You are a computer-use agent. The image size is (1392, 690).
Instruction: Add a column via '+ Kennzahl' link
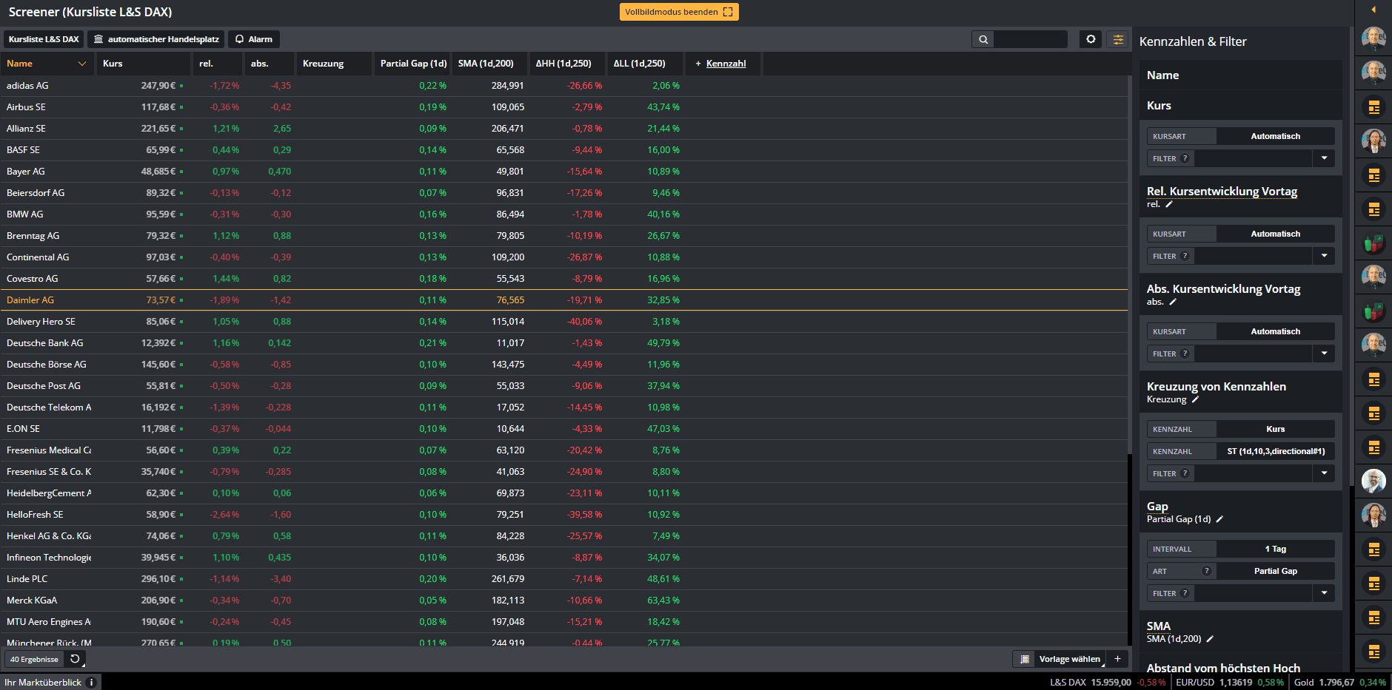[x=722, y=64]
